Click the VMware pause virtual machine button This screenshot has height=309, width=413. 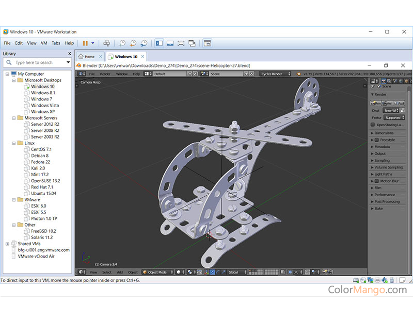point(85,43)
